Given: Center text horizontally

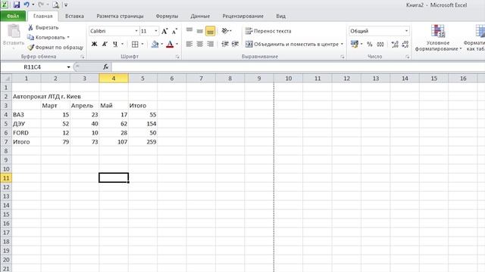Looking at the screenshot, I should tap(200, 44).
